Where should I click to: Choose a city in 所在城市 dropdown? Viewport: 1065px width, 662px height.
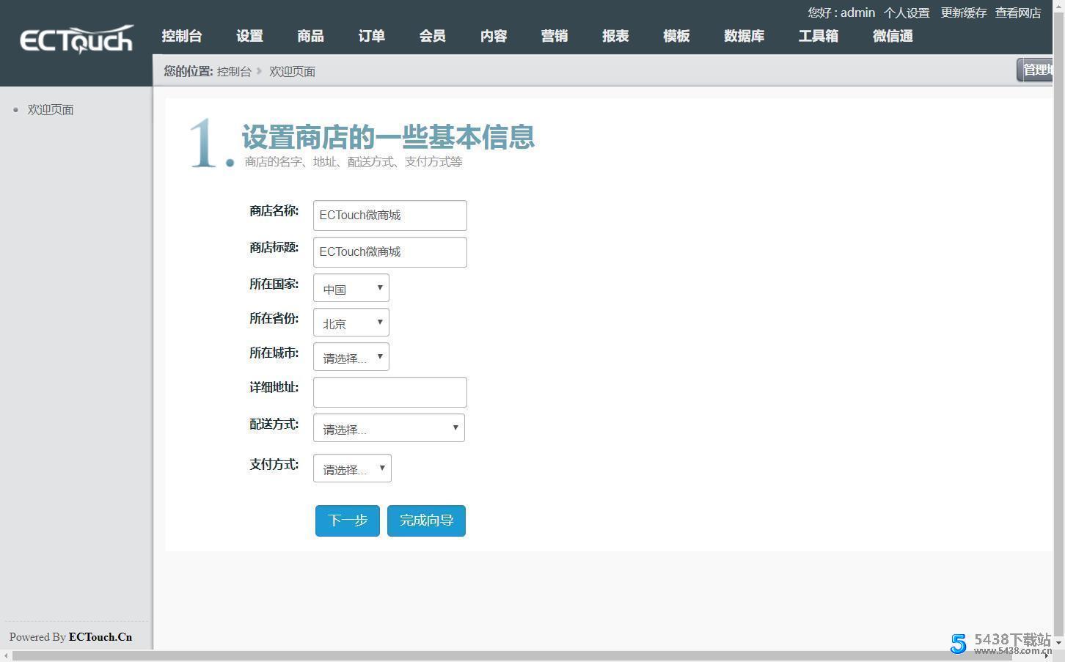351,357
